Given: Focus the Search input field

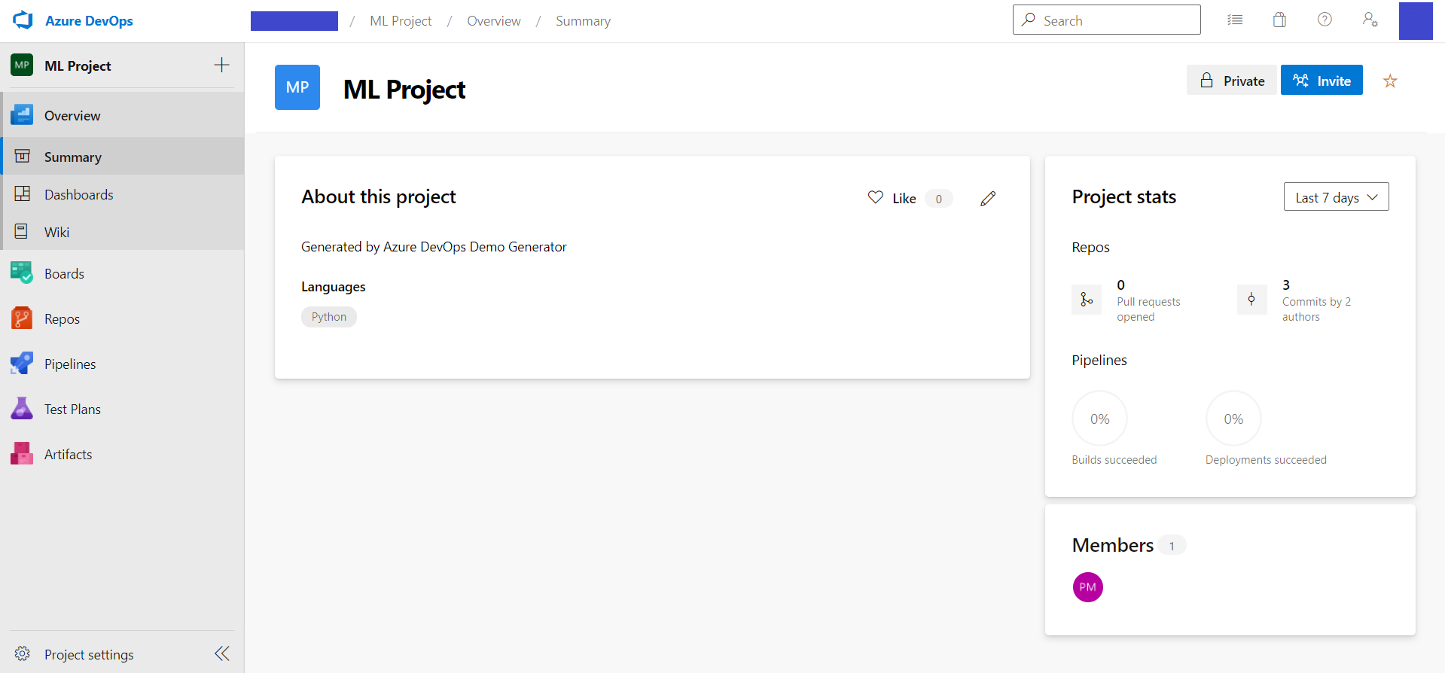Looking at the screenshot, I should (x=1106, y=20).
